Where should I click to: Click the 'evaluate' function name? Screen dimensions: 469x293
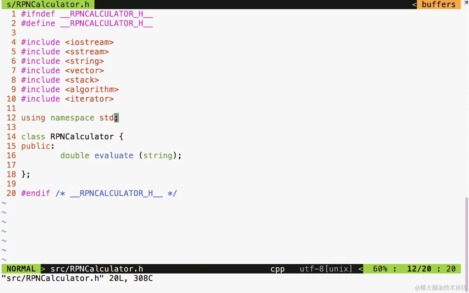point(114,156)
